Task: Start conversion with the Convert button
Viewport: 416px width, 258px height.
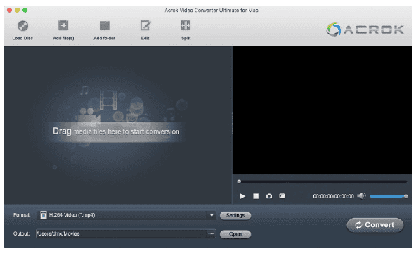Action: (x=375, y=225)
